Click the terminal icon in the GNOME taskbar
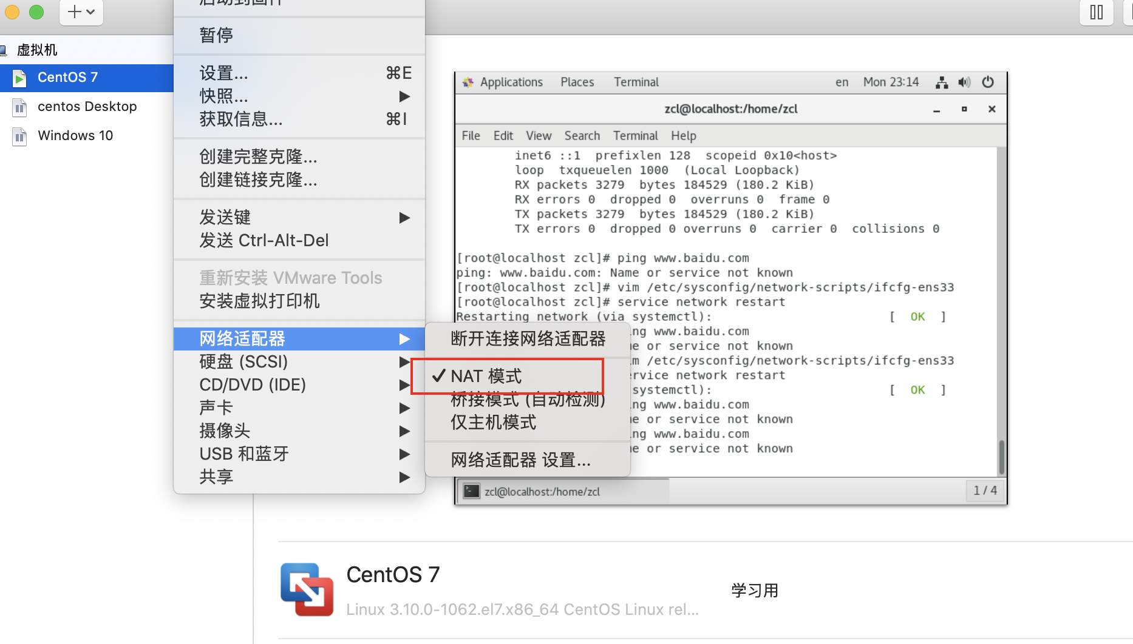 click(x=472, y=491)
